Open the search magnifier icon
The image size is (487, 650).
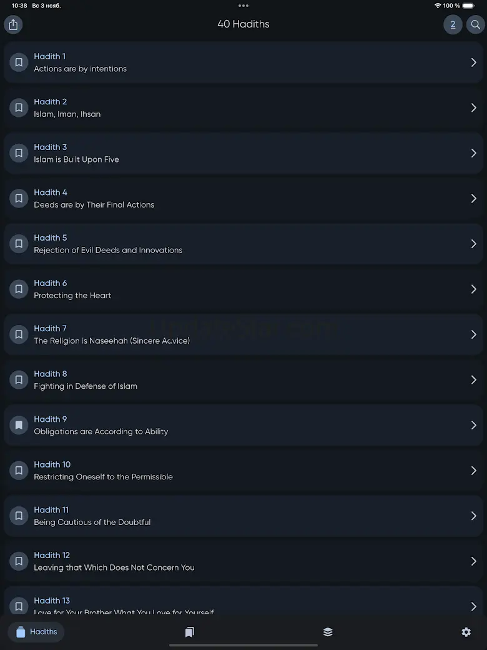tap(475, 24)
